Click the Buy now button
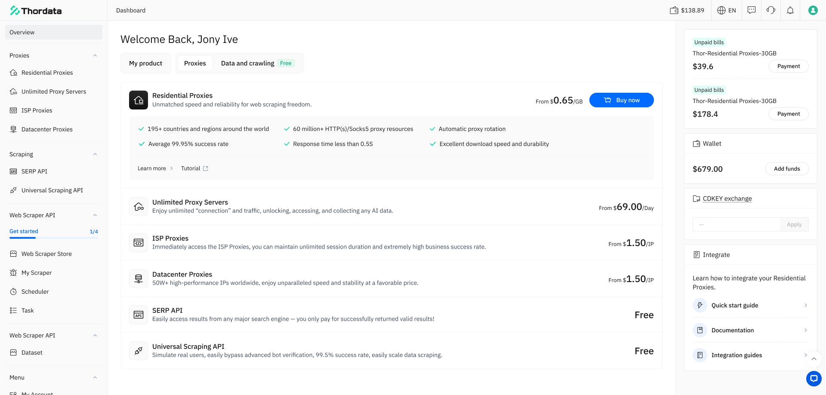This screenshot has width=826, height=395. point(622,100)
